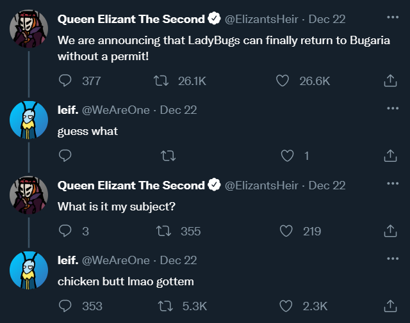Image resolution: width=410 pixels, height=323 pixels.
Task: Like the tweet with 219 likes
Action: pyautogui.click(x=286, y=231)
